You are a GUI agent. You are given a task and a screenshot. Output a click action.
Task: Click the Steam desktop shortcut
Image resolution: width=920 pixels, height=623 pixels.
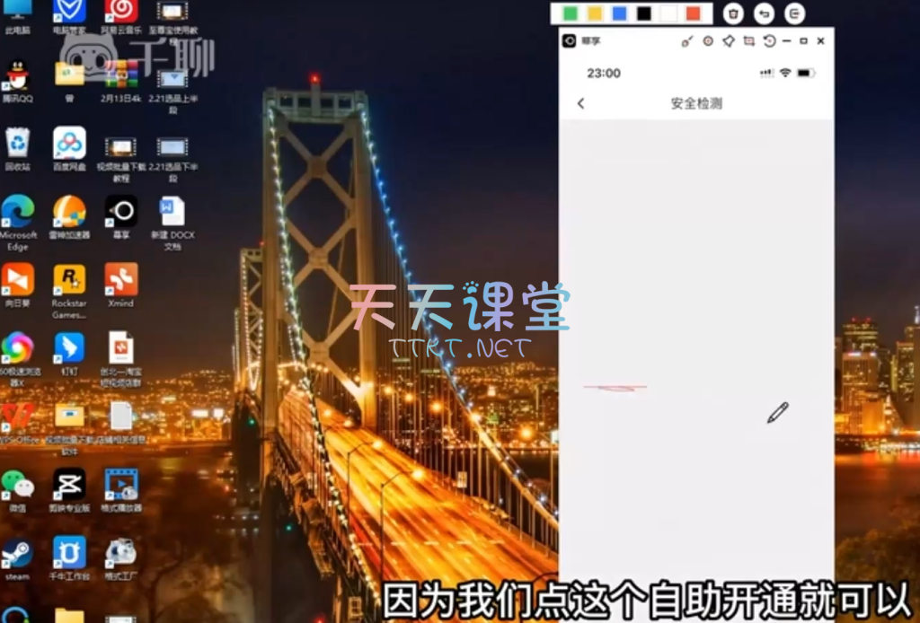coord(17,552)
